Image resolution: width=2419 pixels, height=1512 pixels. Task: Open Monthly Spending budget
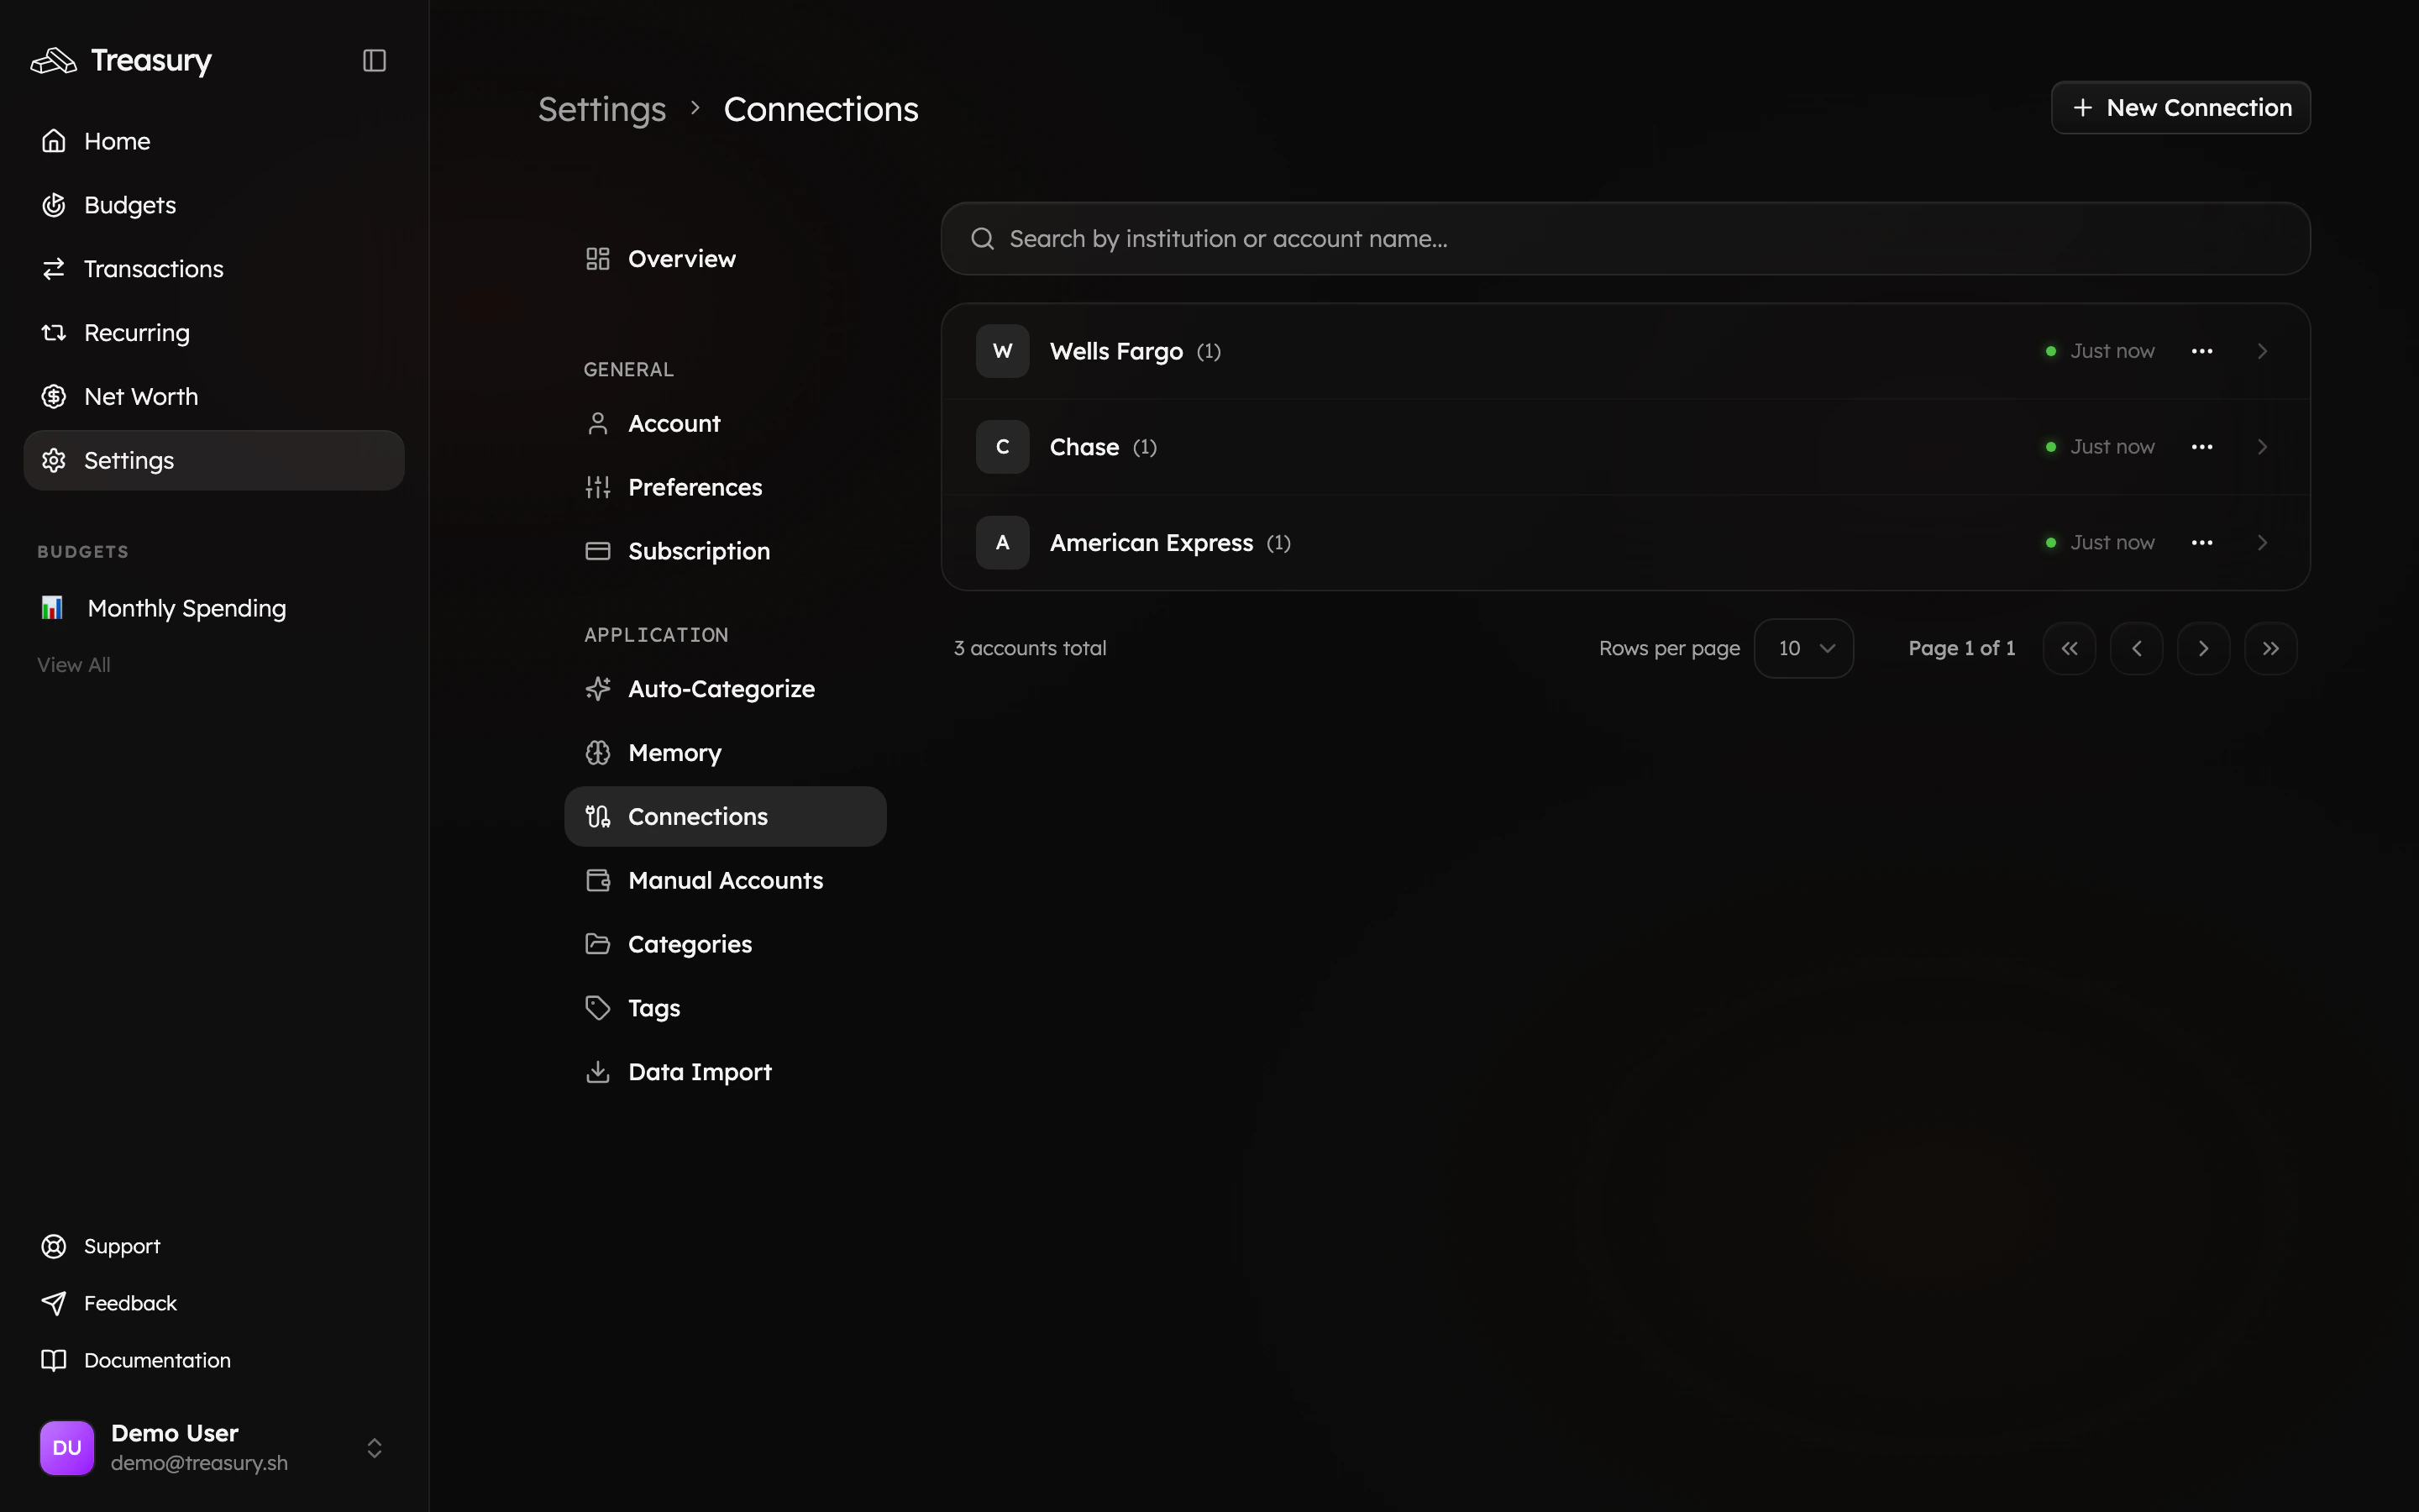[214, 608]
